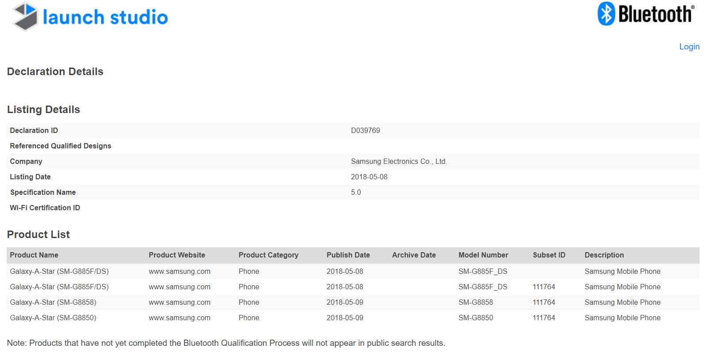
Task: Click the Description column header
Action: (x=604, y=255)
